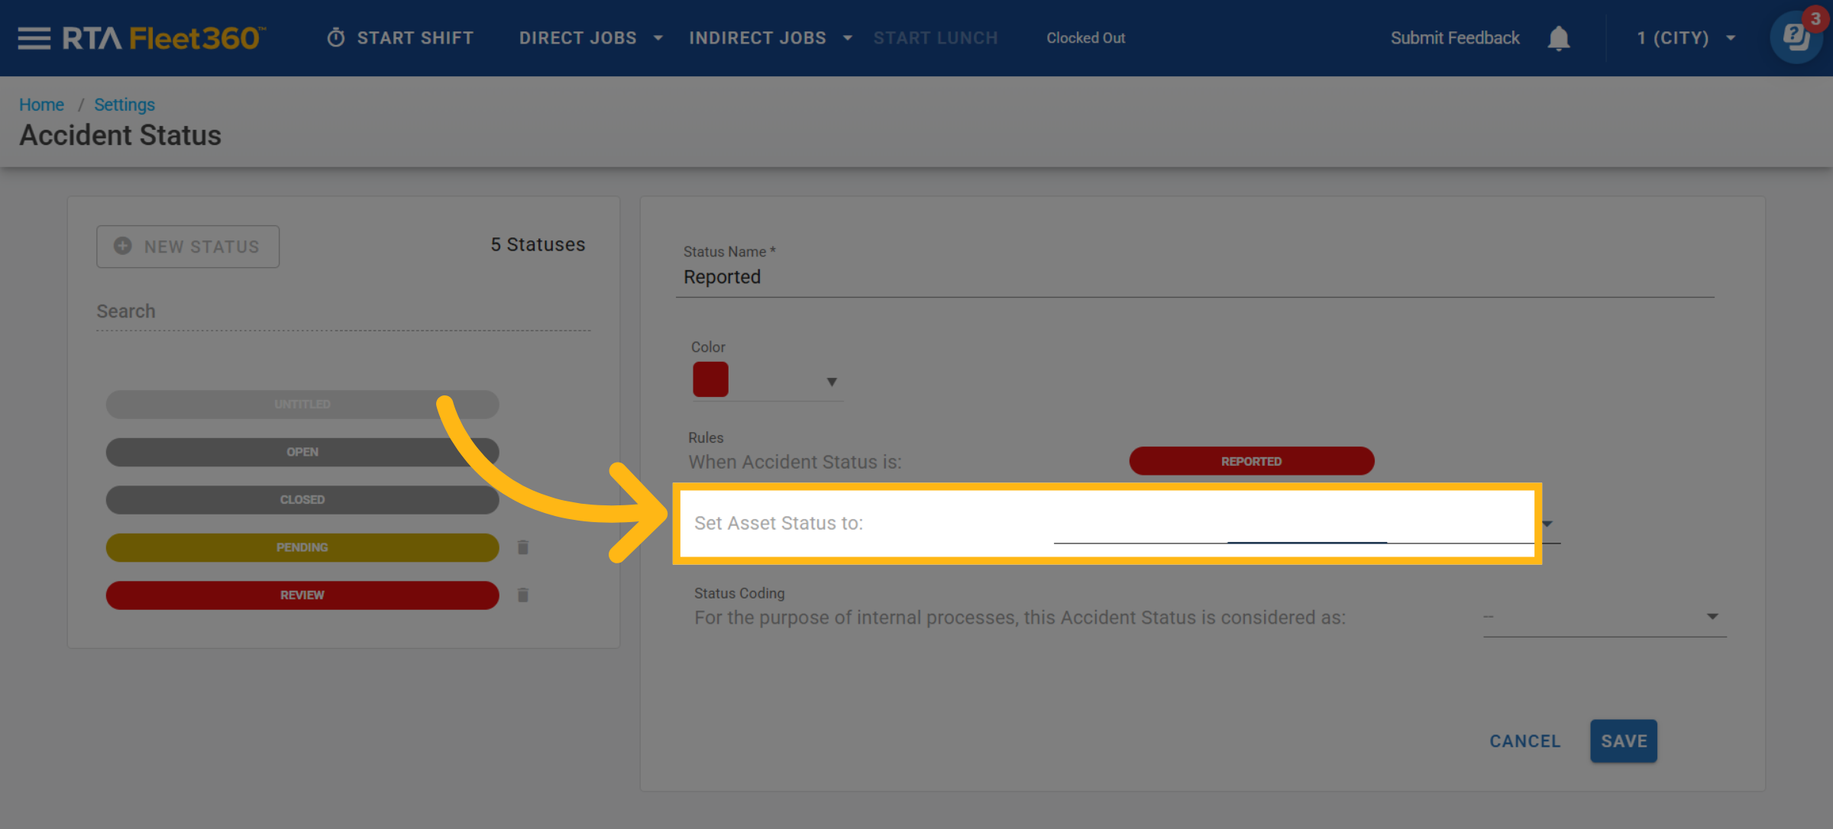This screenshot has height=829, width=1833.
Task: Click the plus icon in New Status
Action: pyautogui.click(x=122, y=246)
